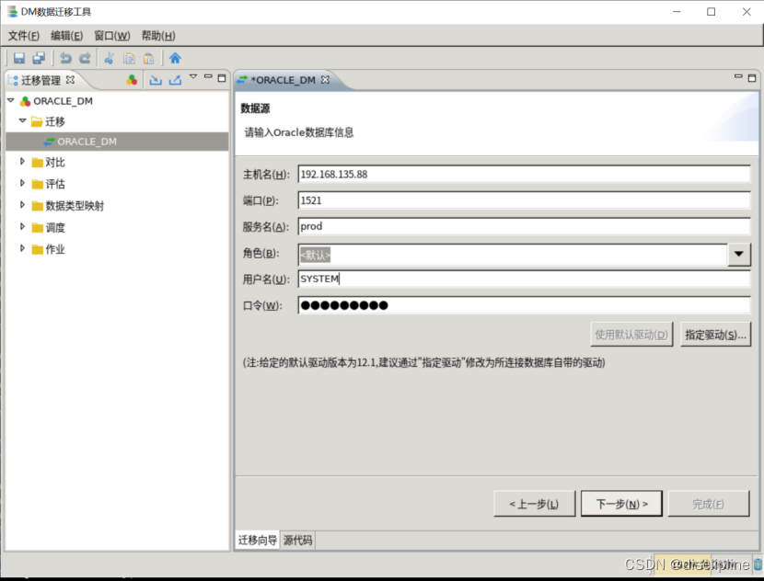This screenshot has width=764, height=581.
Task: Click inside the 主机名 input field
Action: pos(460,174)
